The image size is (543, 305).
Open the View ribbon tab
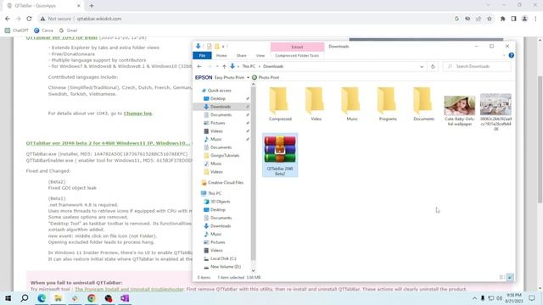(x=260, y=55)
